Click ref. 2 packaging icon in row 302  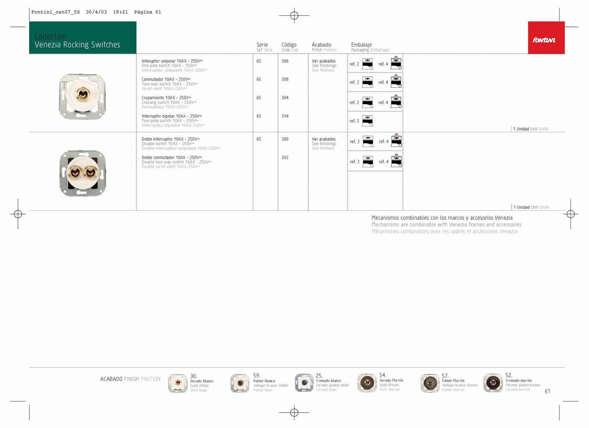tap(368, 161)
